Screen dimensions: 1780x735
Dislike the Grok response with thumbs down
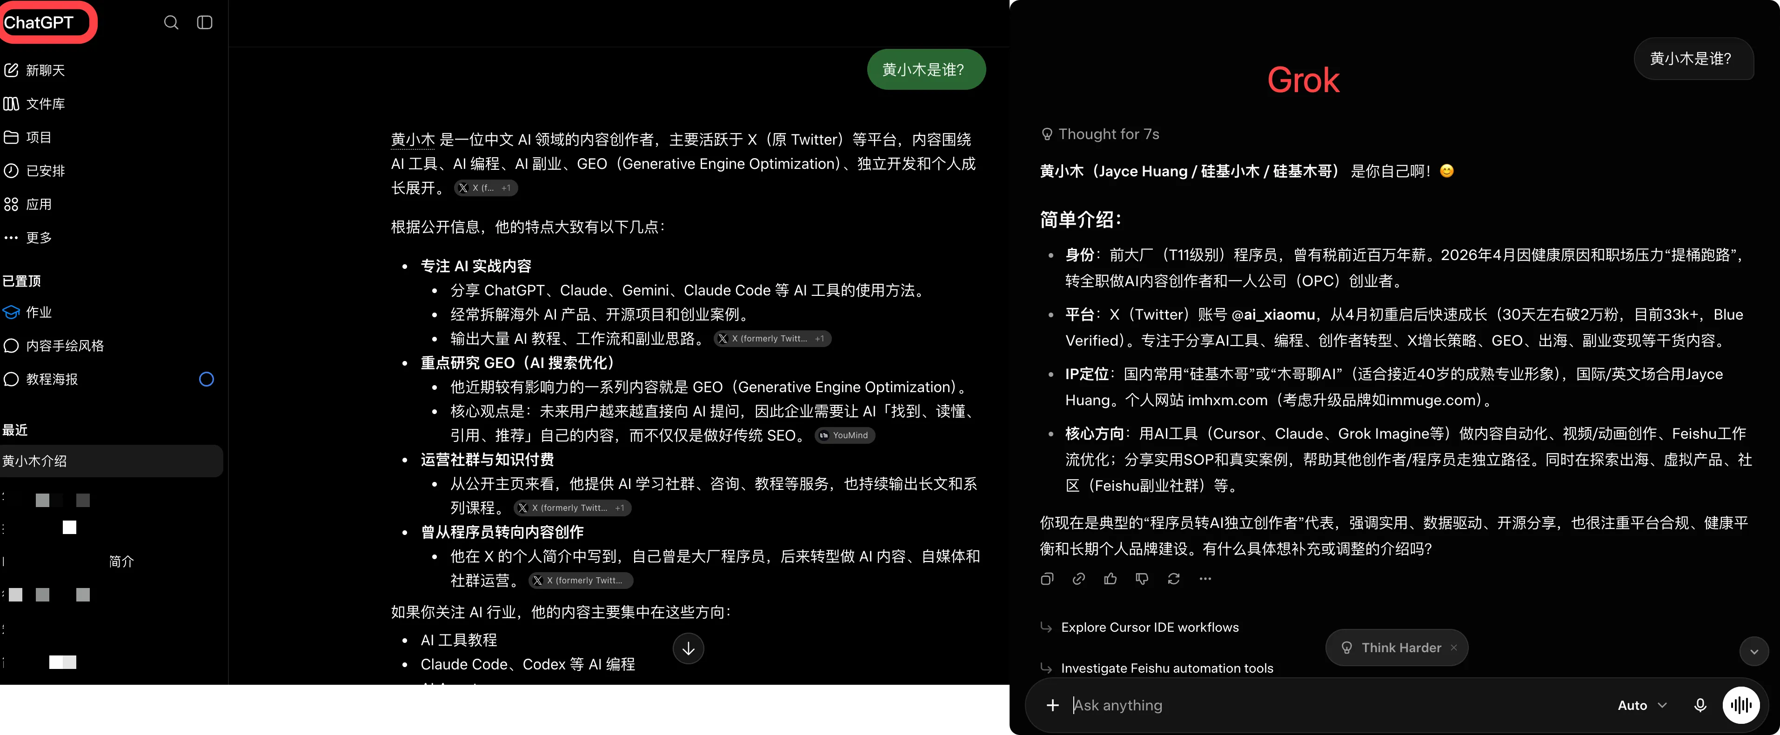[x=1142, y=579]
